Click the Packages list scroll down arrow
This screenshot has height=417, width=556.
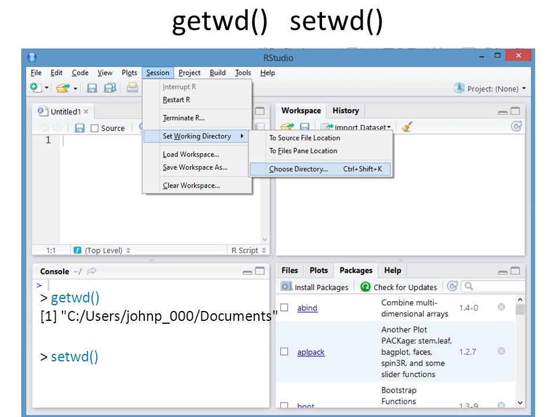[x=520, y=403]
